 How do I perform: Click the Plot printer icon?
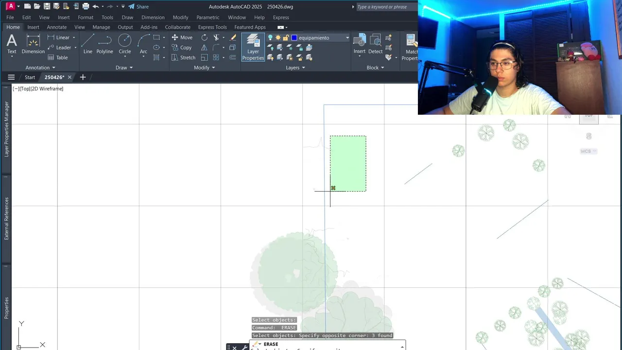tap(86, 6)
